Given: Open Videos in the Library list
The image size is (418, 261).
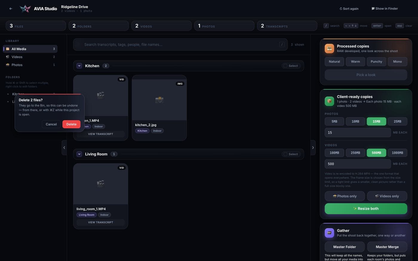Looking at the screenshot, I should click(x=30, y=57).
